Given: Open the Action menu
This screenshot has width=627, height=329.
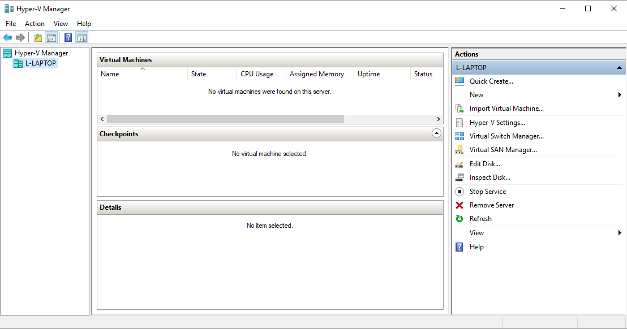Looking at the screenshot, I should point(35,23).
